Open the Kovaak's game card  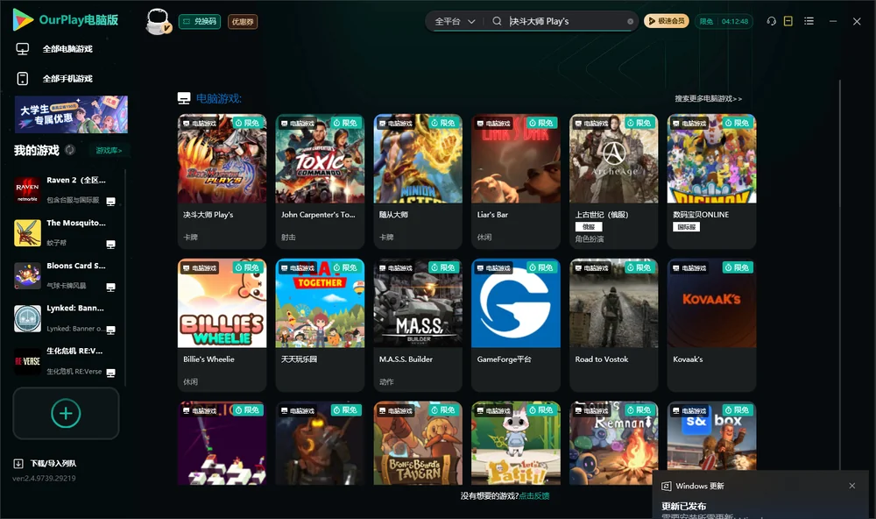pyautogui.click(x=711, y=325)
